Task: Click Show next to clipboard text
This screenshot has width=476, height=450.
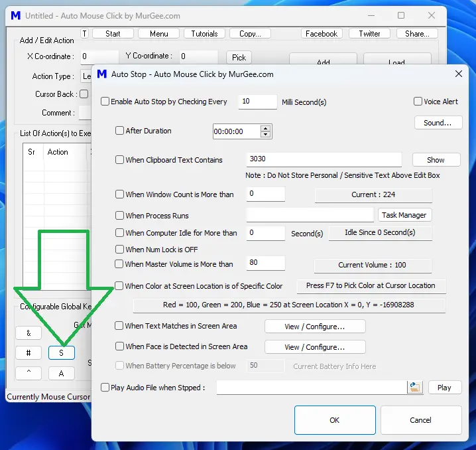Action: point(436,160)
